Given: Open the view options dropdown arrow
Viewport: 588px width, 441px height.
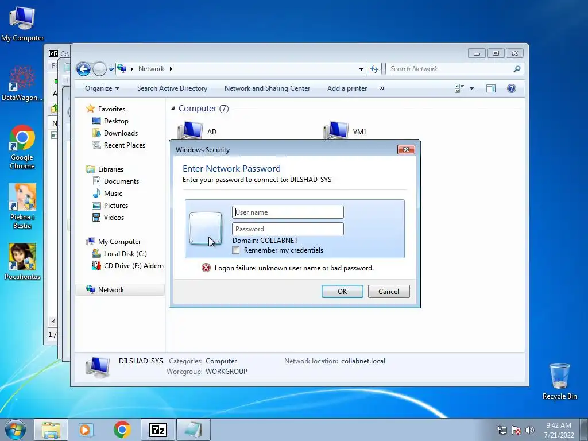Looking at the screenshot, I should (x=472, y=88).
